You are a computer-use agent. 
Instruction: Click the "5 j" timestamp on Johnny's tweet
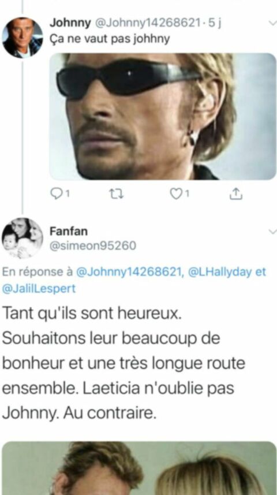pos(215,23)
